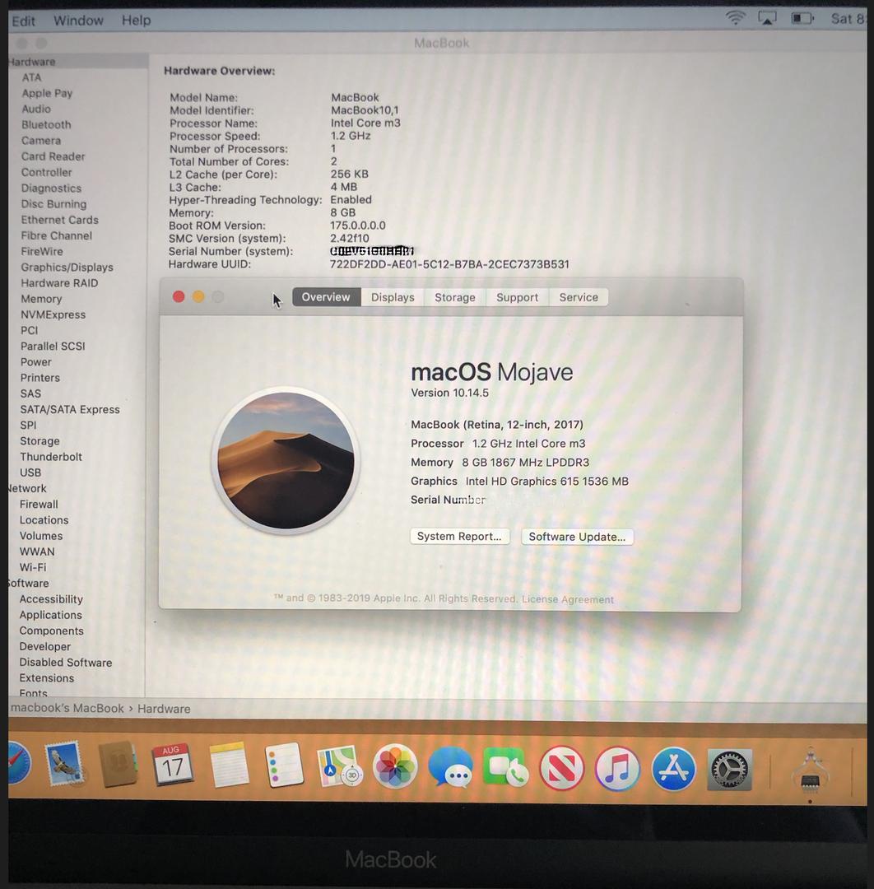
Task: Open Calendar showing AUG 17
Action: [x=172, y=765]
